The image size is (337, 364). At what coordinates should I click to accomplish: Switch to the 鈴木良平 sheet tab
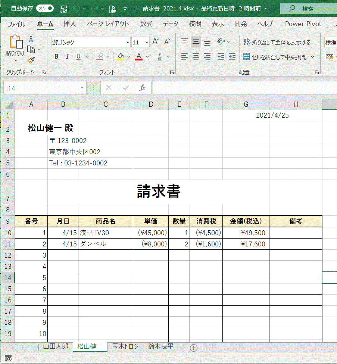160,346
